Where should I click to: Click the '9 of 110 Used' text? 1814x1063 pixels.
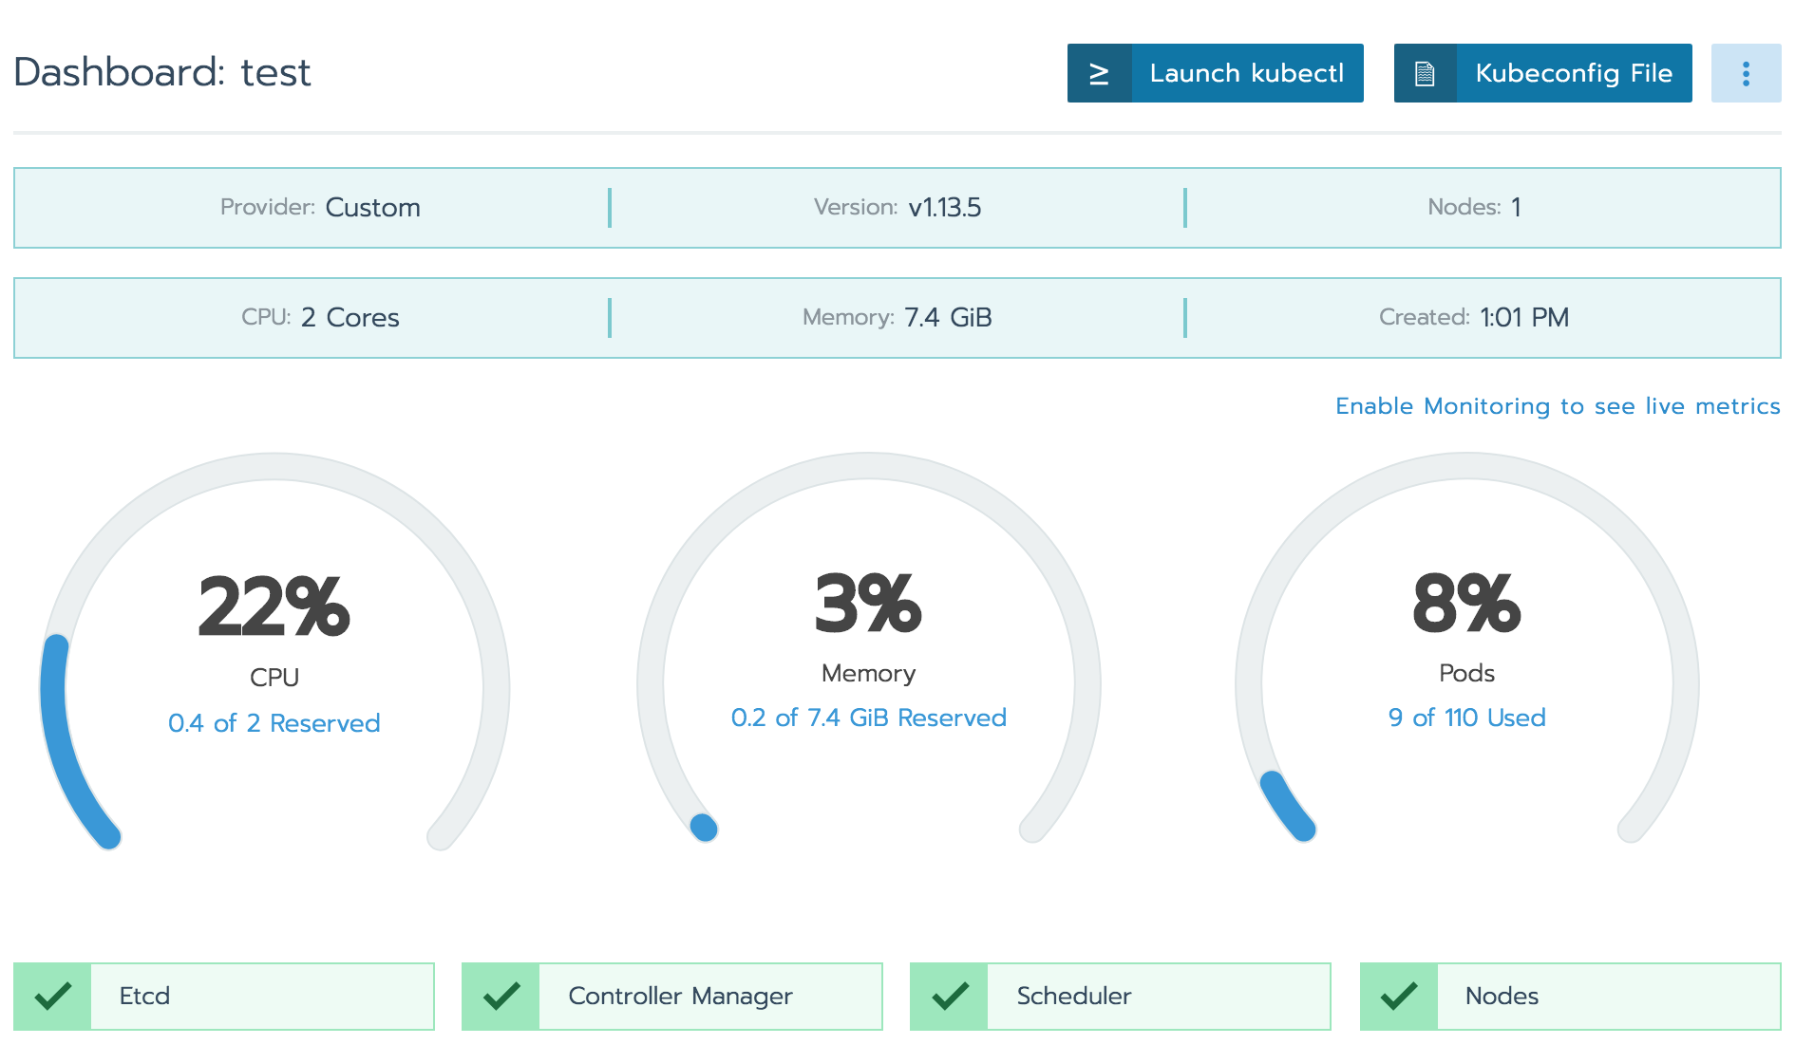[1467, 718]
